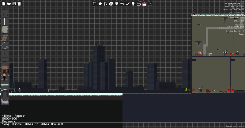Activate the dashed selection tool
245x128 pixels.
click(150, 4)
